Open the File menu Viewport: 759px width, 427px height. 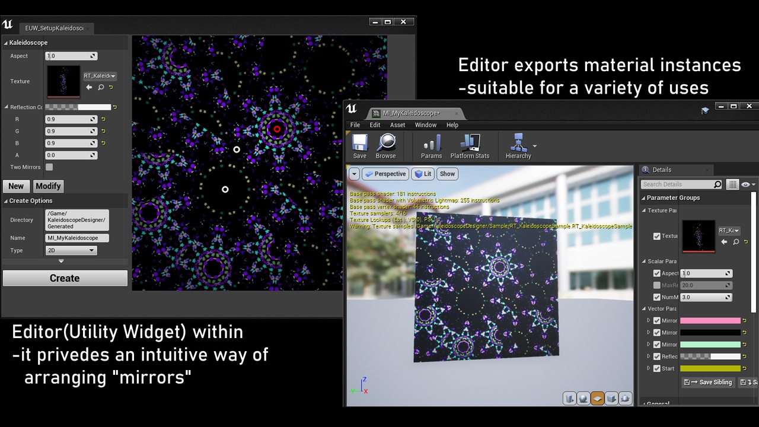(355, 125)
